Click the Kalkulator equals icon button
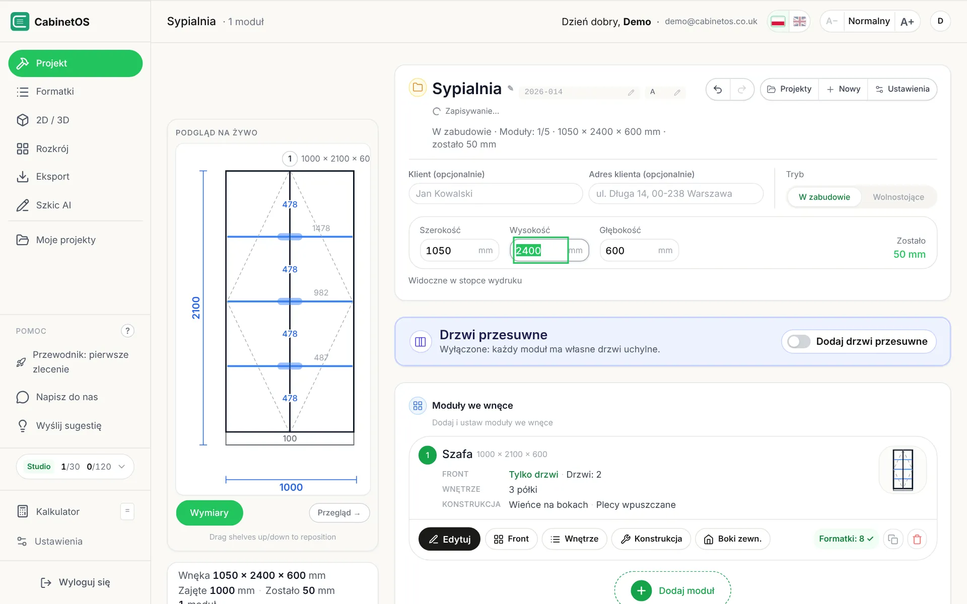The image size is (967, 604). [x=127, y=511]
